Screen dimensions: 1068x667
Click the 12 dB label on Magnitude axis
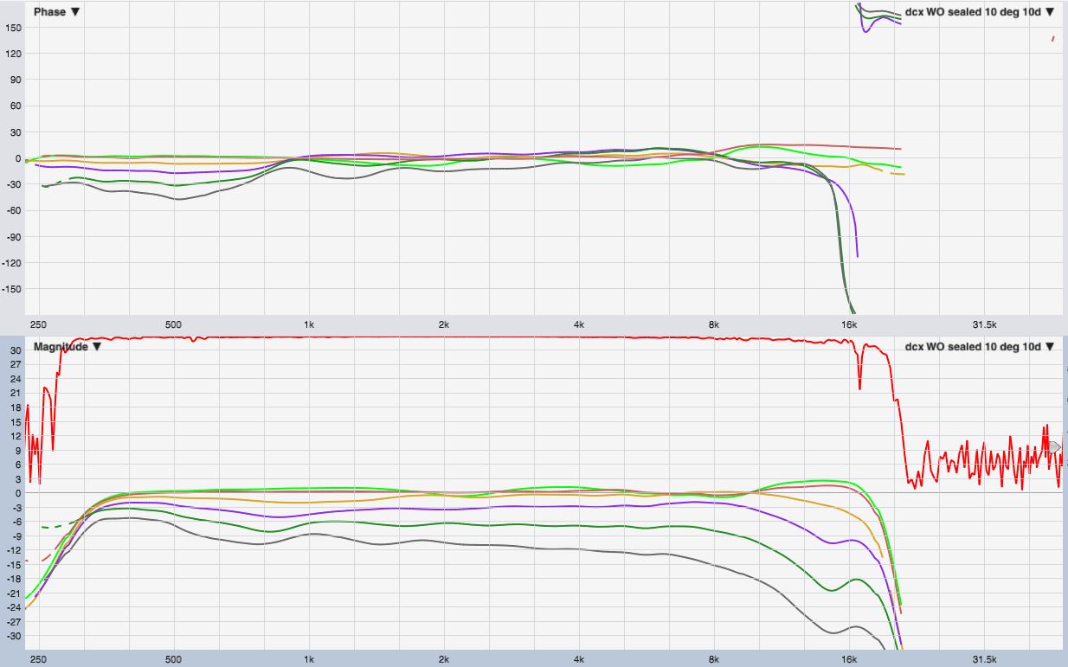click(15, 436)
